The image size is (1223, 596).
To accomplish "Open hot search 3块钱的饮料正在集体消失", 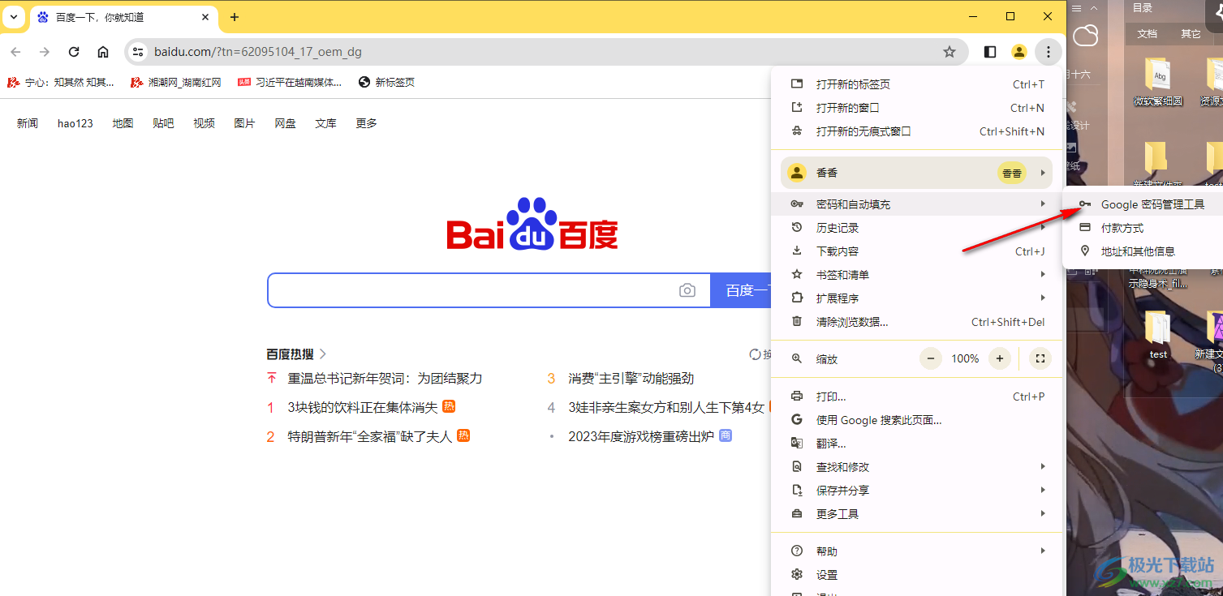I will (x=363, y=407).
